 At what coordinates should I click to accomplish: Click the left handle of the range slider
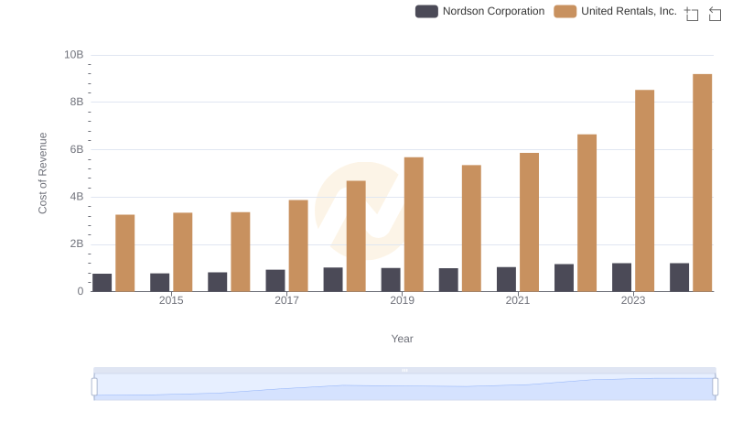pyautogui.click(x=94, y=387)
